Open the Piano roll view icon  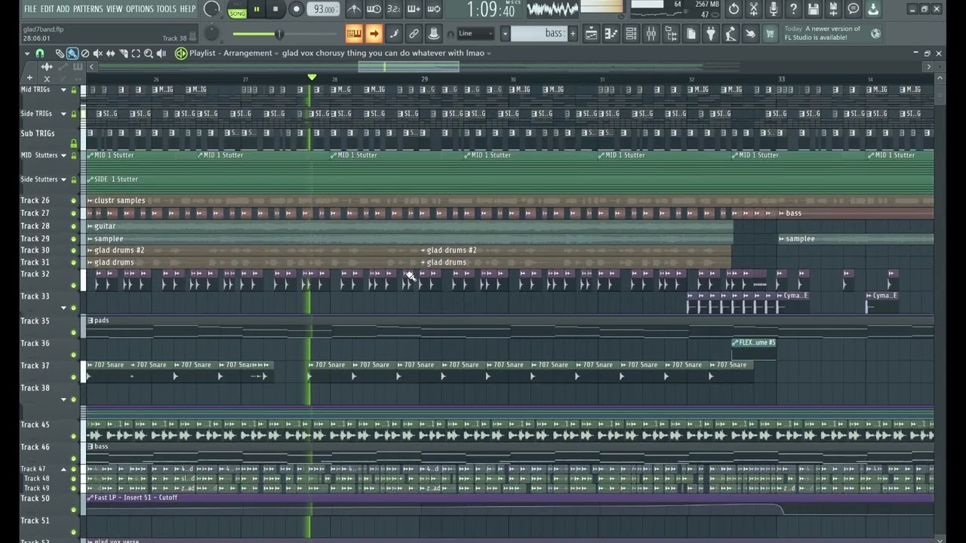point(611,33)
